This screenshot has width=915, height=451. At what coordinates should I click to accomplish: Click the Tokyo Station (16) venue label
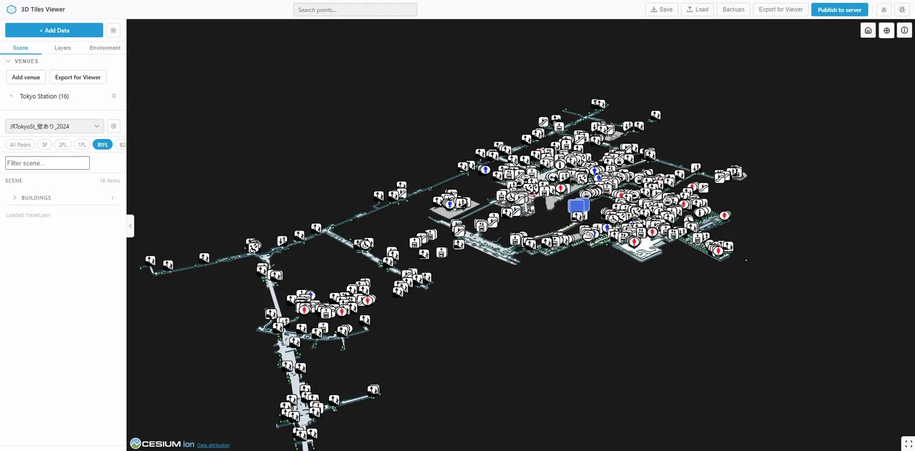[44, 96]
